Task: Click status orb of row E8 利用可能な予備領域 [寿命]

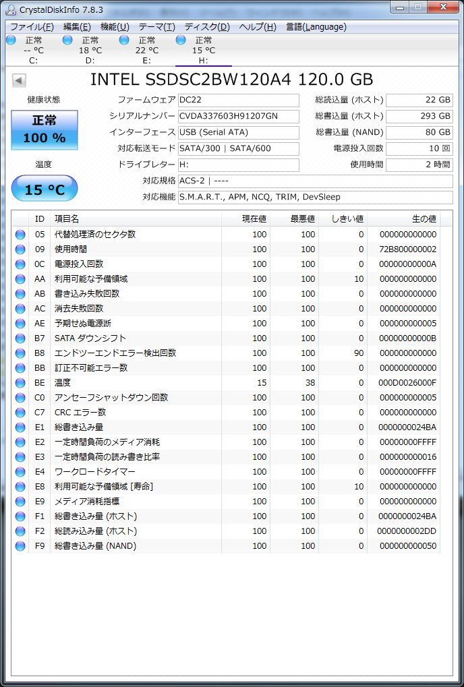Action: pos(20,487)
